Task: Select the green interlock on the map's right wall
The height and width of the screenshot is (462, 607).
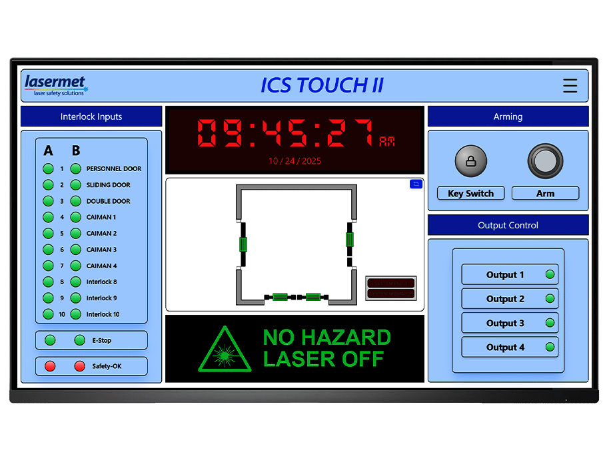Action: click(x=349, y=240)
